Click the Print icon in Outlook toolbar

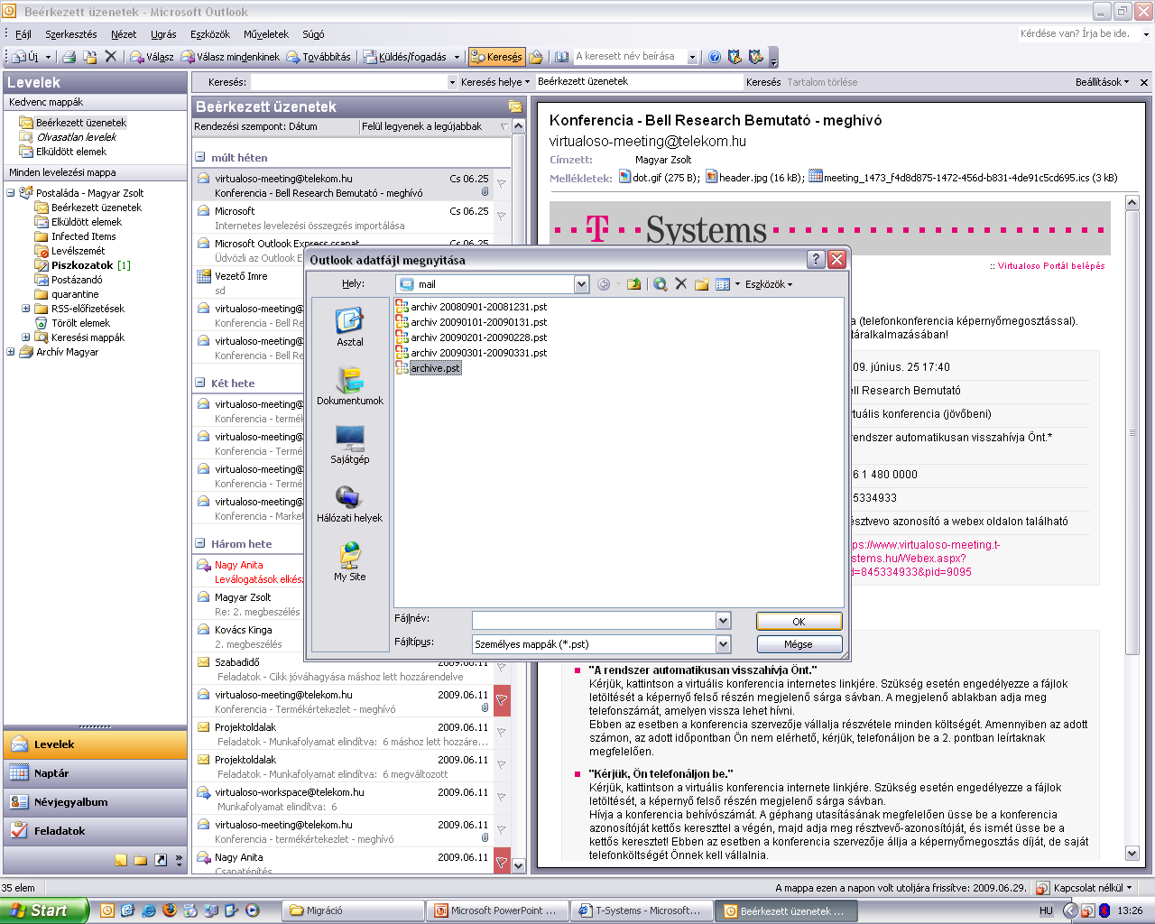69,57
